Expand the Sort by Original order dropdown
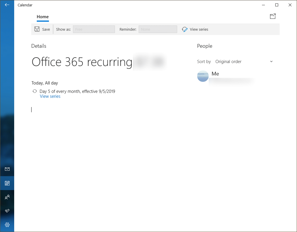The height and width of the screenshot is (232, 297). pos(244,62)
